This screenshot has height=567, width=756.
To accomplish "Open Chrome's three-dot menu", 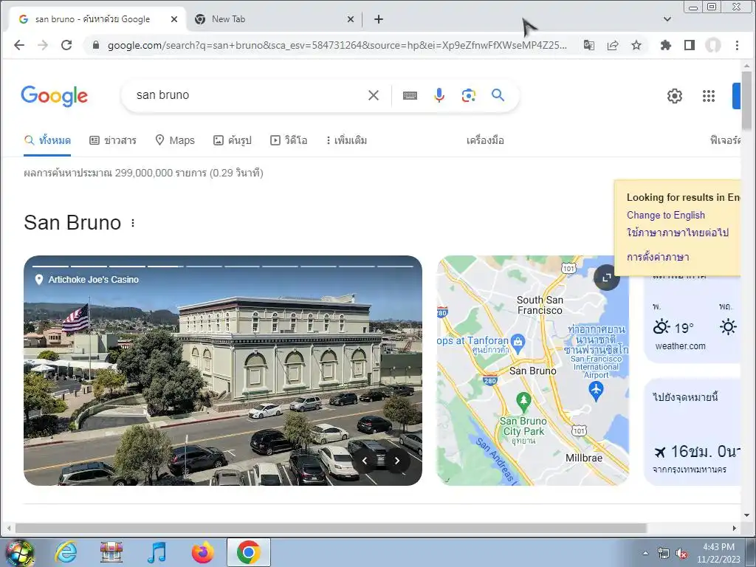I will click(x=737, y=45).
